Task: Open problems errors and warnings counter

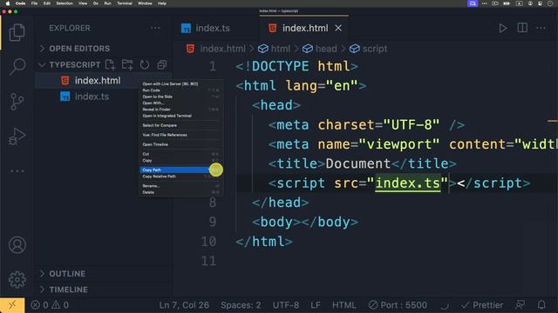Action: [x=50, y=305]
